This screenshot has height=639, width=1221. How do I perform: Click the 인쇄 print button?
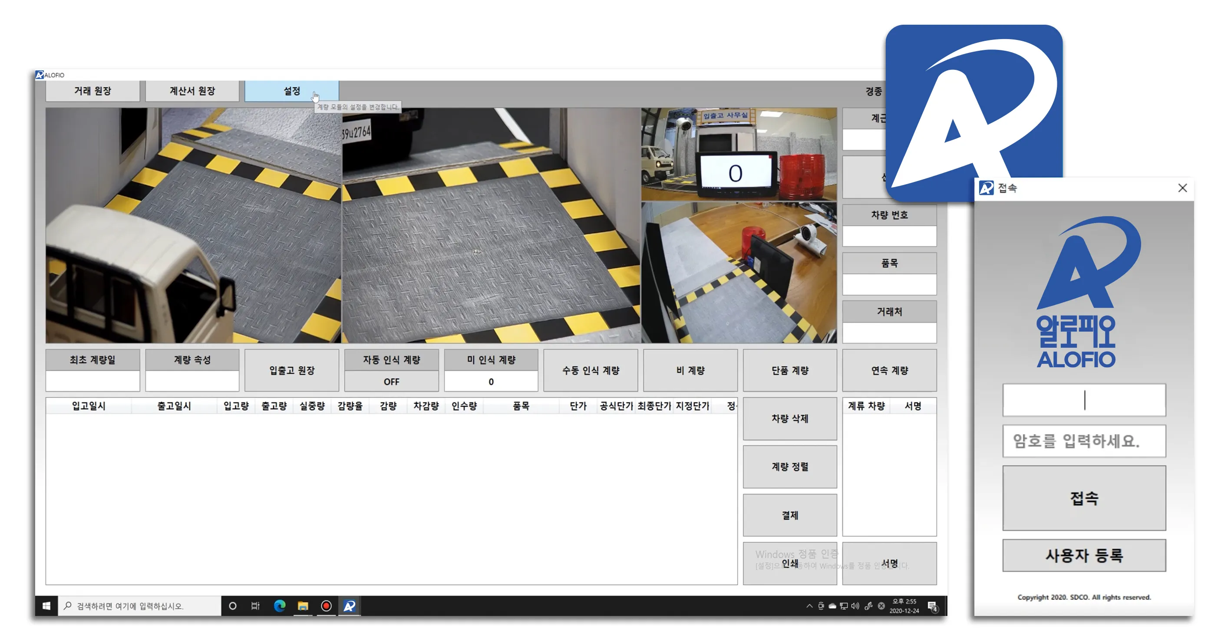tap(790, 563)
